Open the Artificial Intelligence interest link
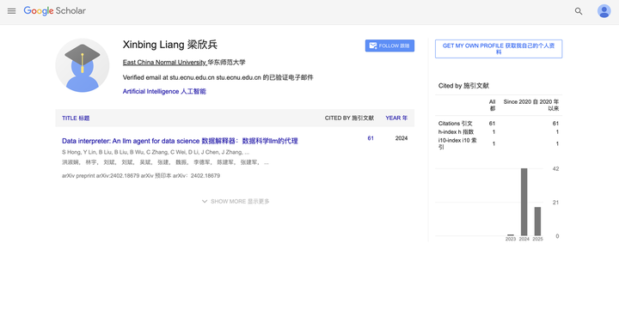The width and height of the screenshot is (619, 316). 164,91
